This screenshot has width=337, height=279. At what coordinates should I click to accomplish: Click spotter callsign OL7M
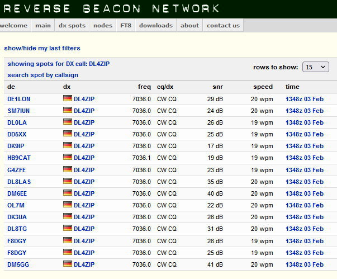pos(16,205)
